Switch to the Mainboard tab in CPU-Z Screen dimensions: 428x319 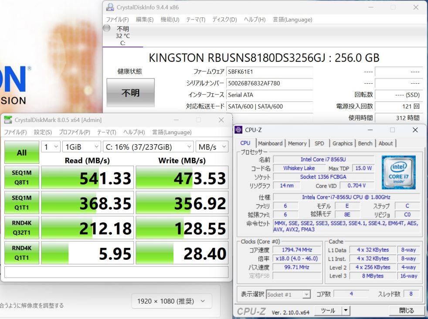(270, 143)
